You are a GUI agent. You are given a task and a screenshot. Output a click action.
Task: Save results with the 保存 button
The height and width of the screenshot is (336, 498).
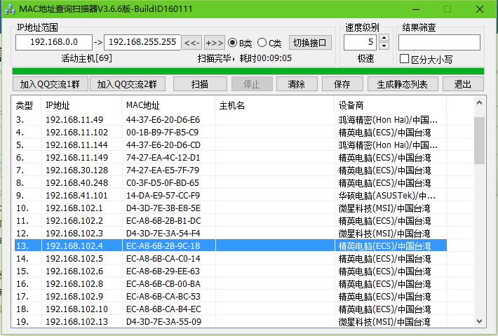point(342,84)
